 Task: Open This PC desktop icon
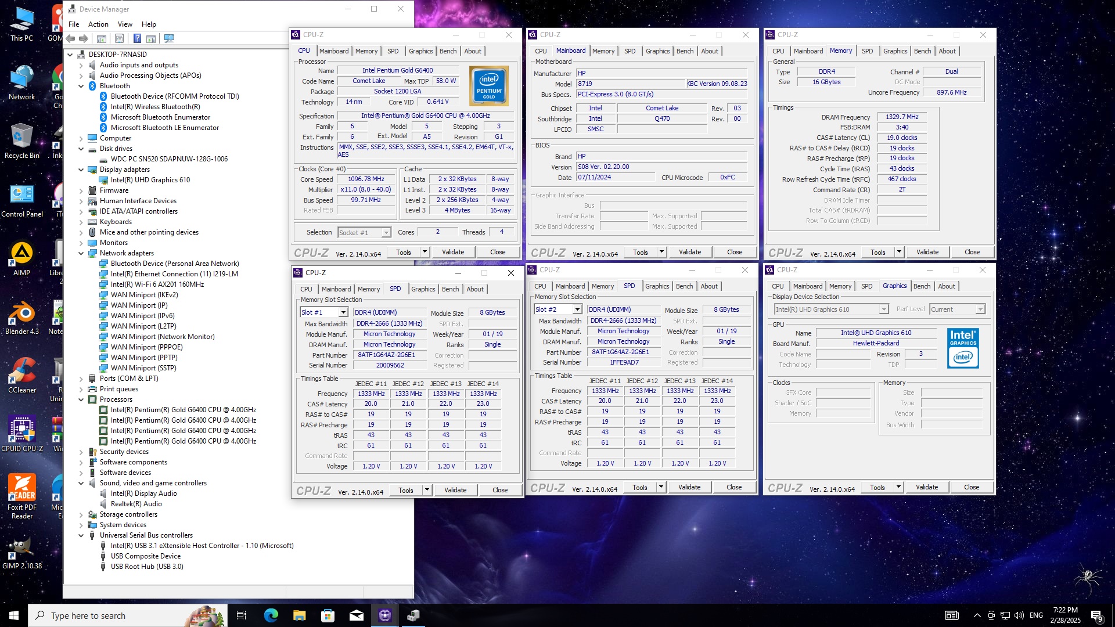(x=21, y=24)
